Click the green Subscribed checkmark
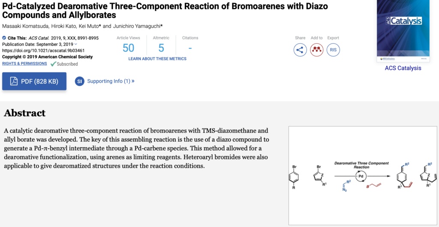The width and height of the screenshot is (439, 227). [x=53, y=64]
